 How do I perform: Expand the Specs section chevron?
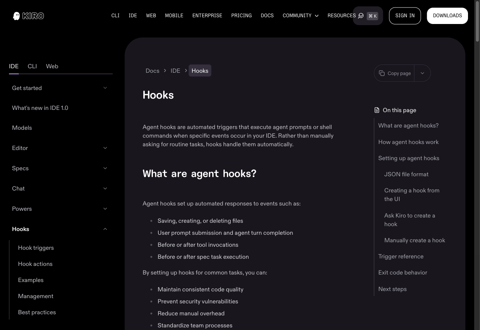(x=105, y=168)
